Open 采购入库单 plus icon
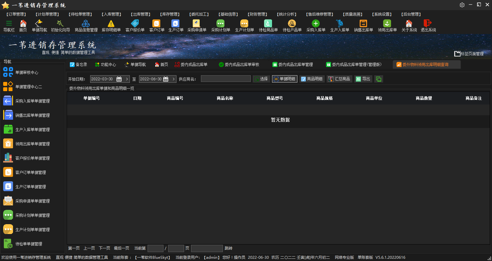The width and height of the screenshot is (492, 261). click(316, 25)
